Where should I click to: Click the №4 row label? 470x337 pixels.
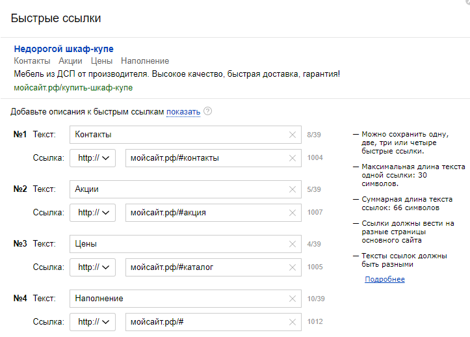[x=20, y=298]
